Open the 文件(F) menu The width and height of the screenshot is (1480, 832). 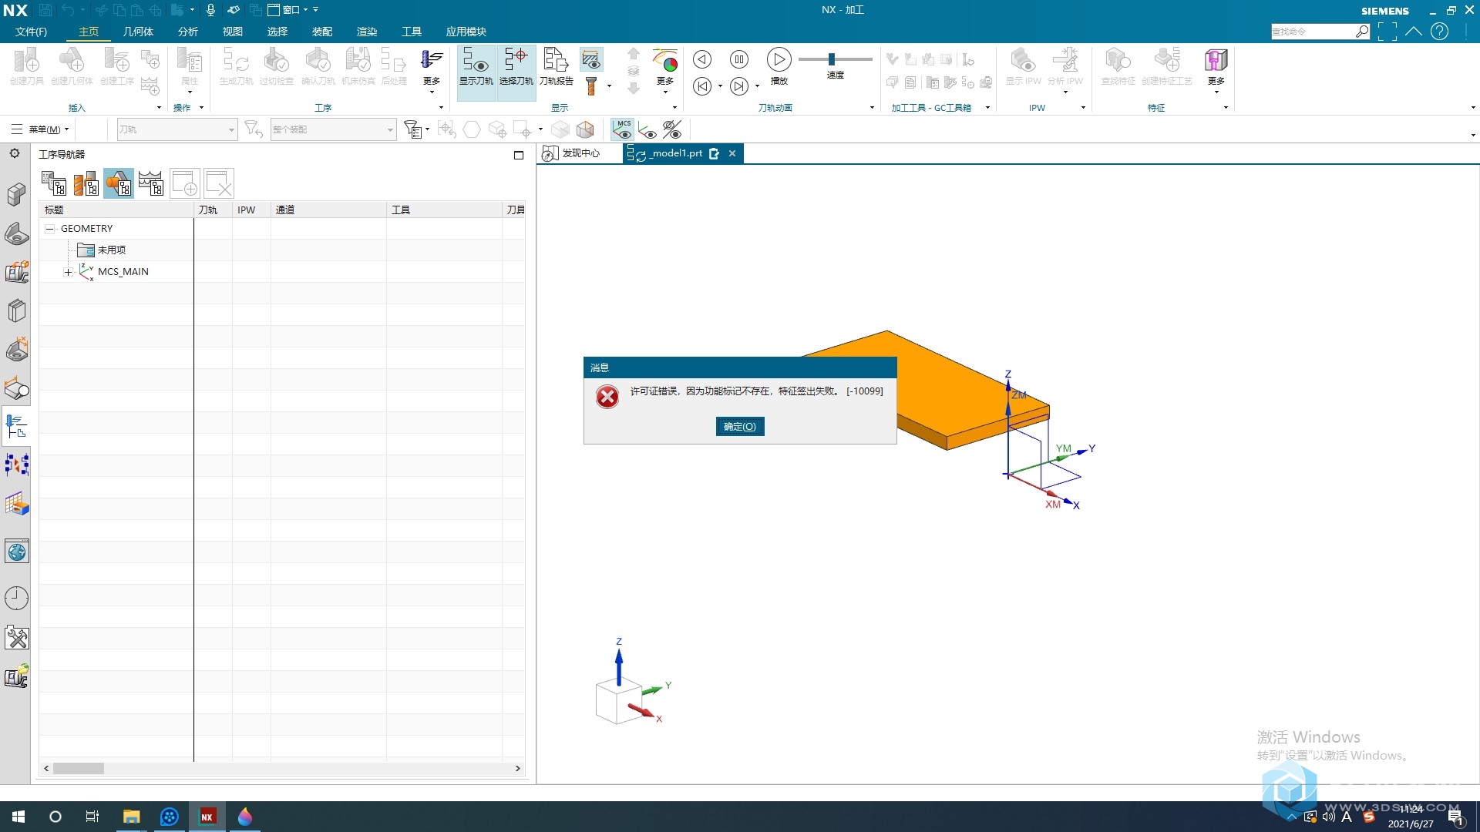pos(32,32)
